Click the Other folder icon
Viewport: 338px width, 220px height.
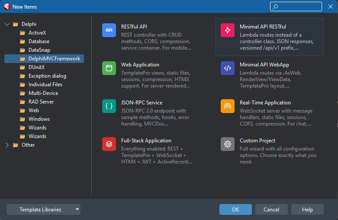(x=16, y=145)
